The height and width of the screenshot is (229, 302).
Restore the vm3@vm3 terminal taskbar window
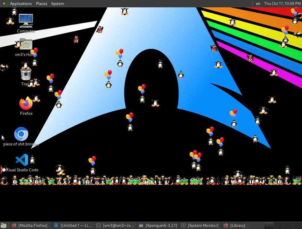pyautogui.click(x=115, y=225)
